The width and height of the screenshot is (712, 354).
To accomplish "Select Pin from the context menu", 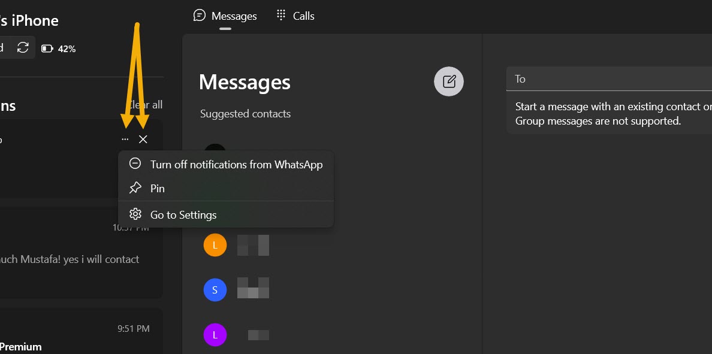I will click(x=157, y=188).
